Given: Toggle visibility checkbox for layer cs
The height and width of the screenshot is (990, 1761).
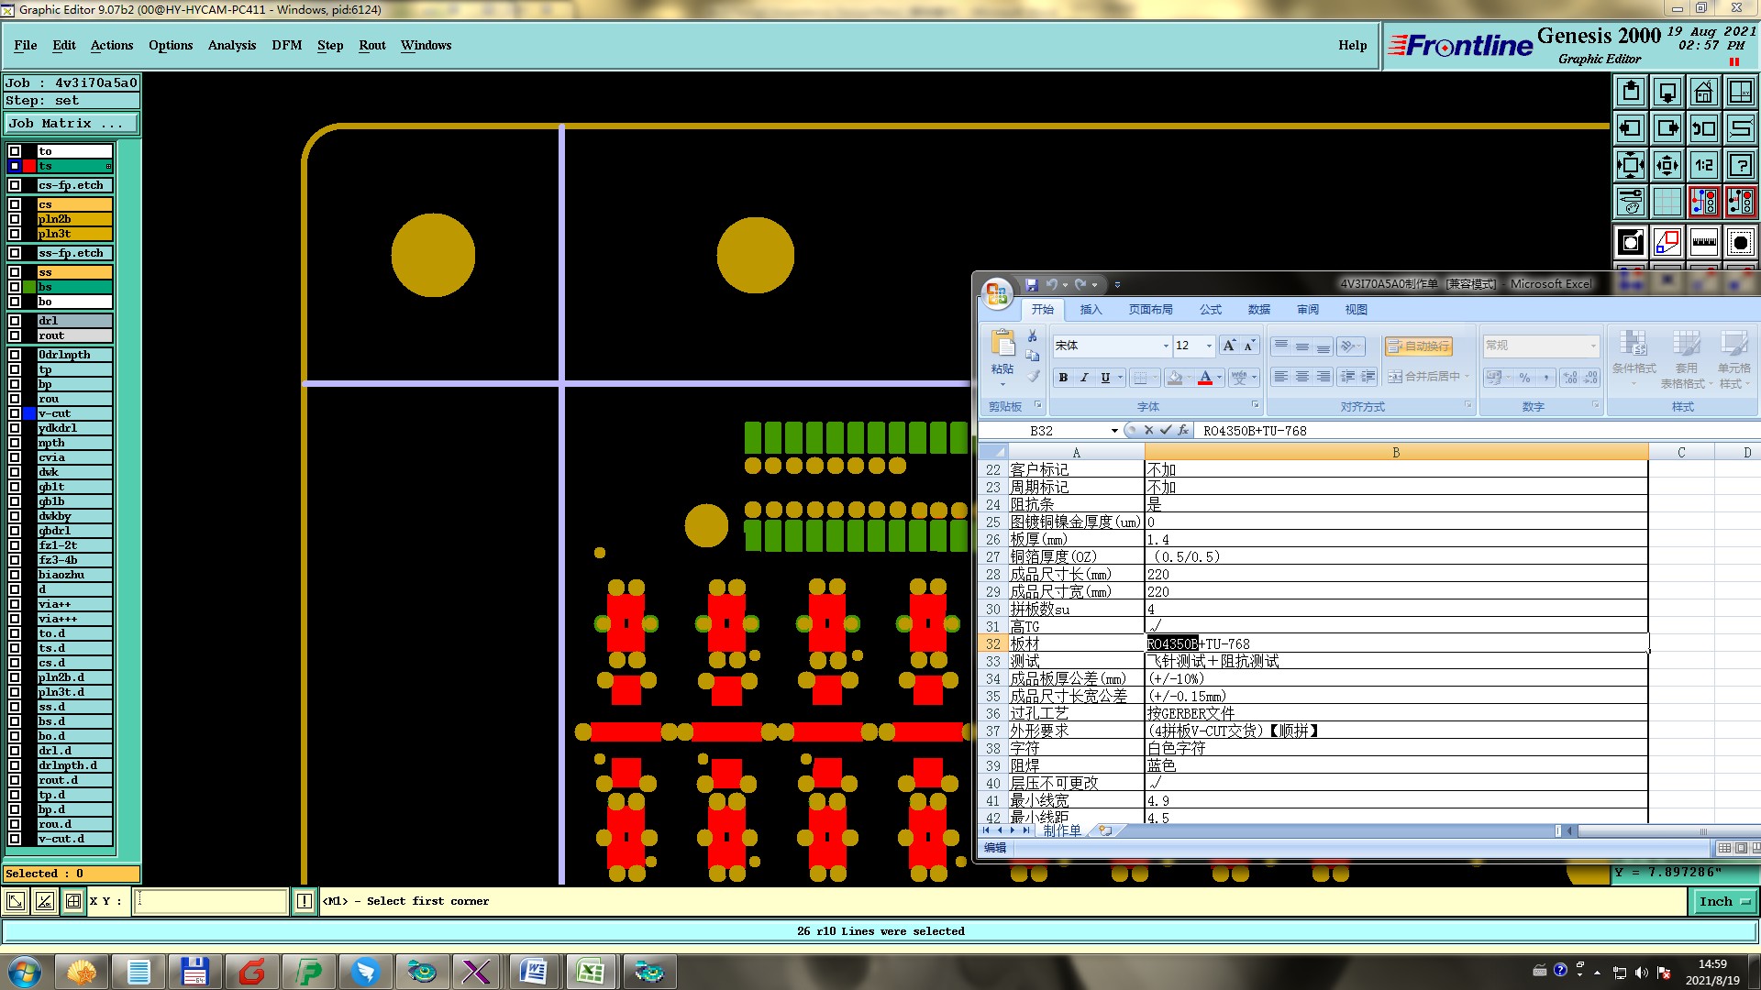Looking at the screenshot, I should 15,204.
